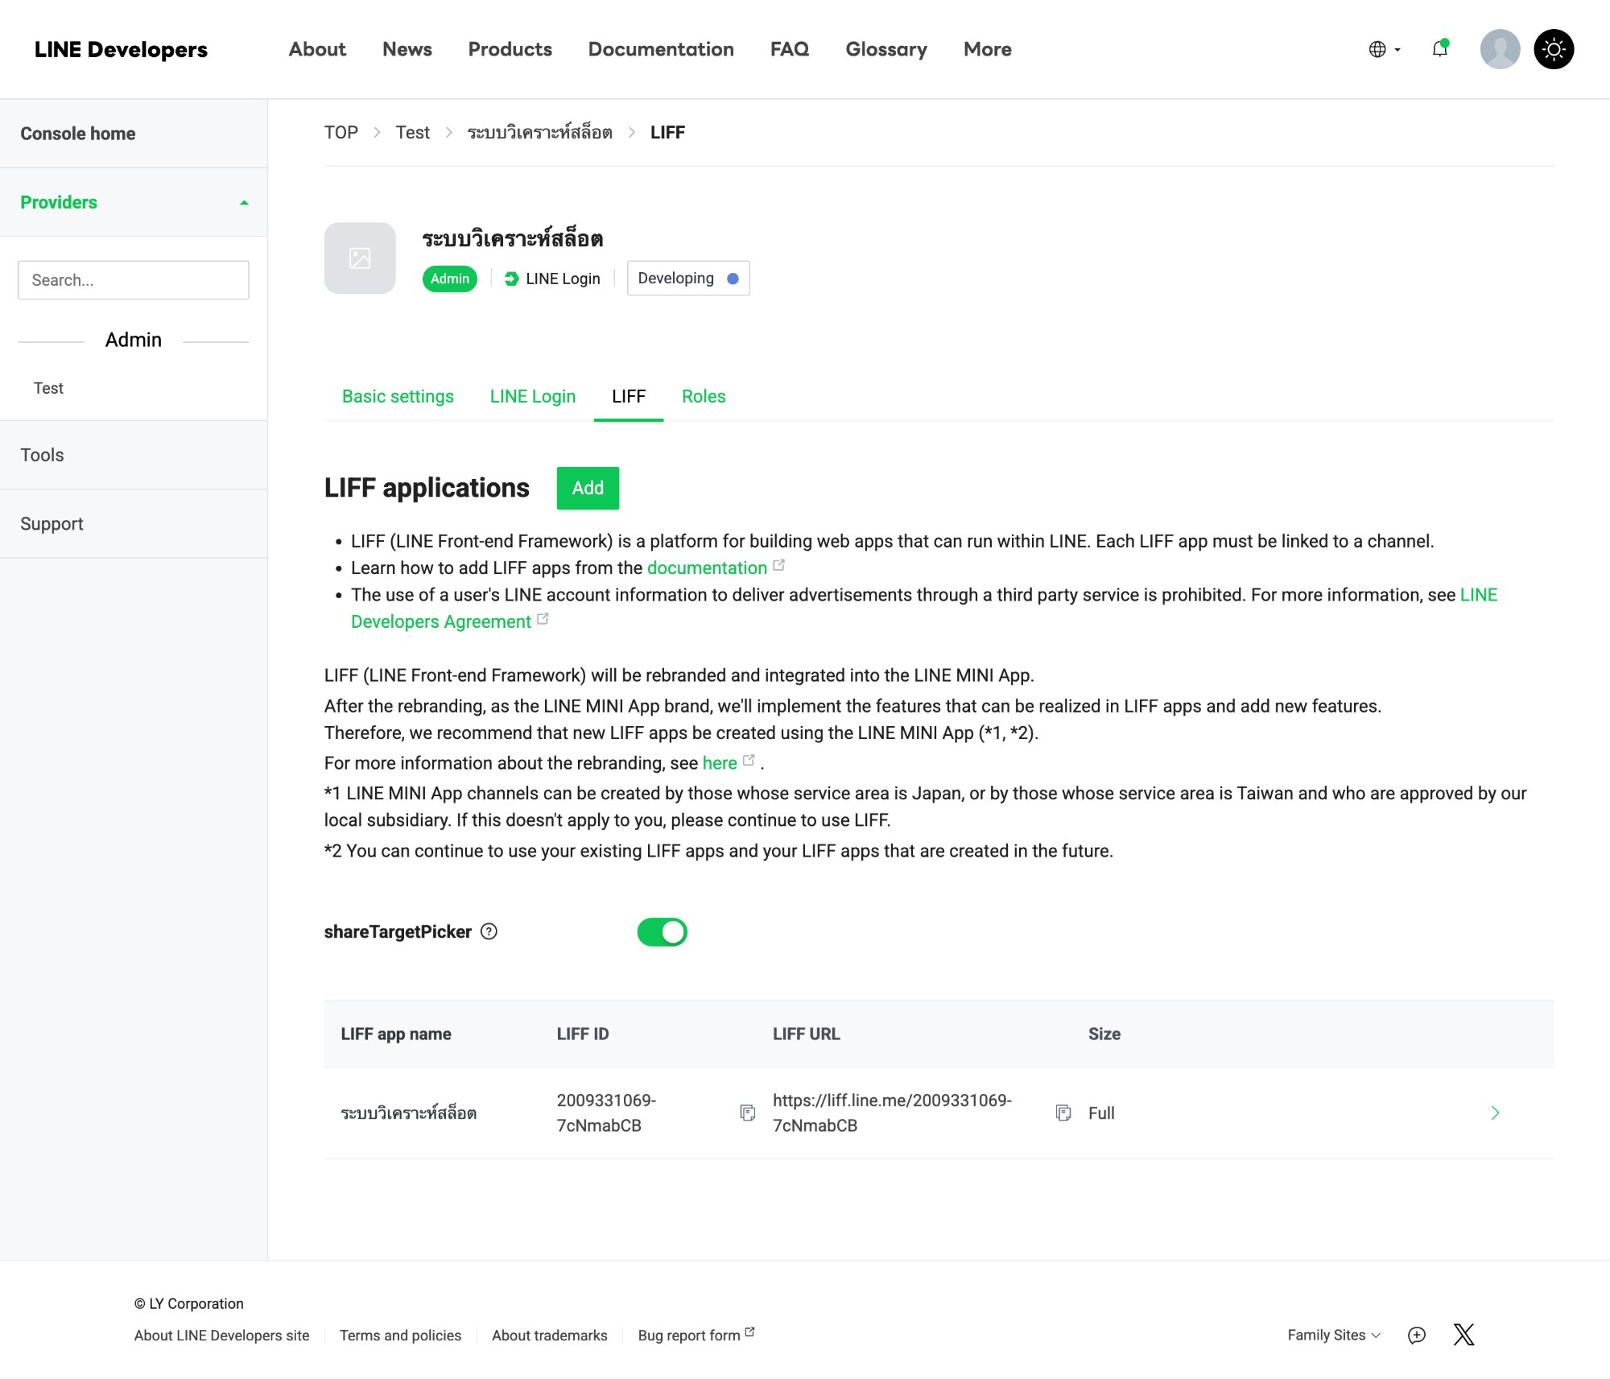Image resolution: width=1610 pixels, height=1379 pixels.
Task: Open LIFF app details via row chevron
Action: point(1495,1113)
